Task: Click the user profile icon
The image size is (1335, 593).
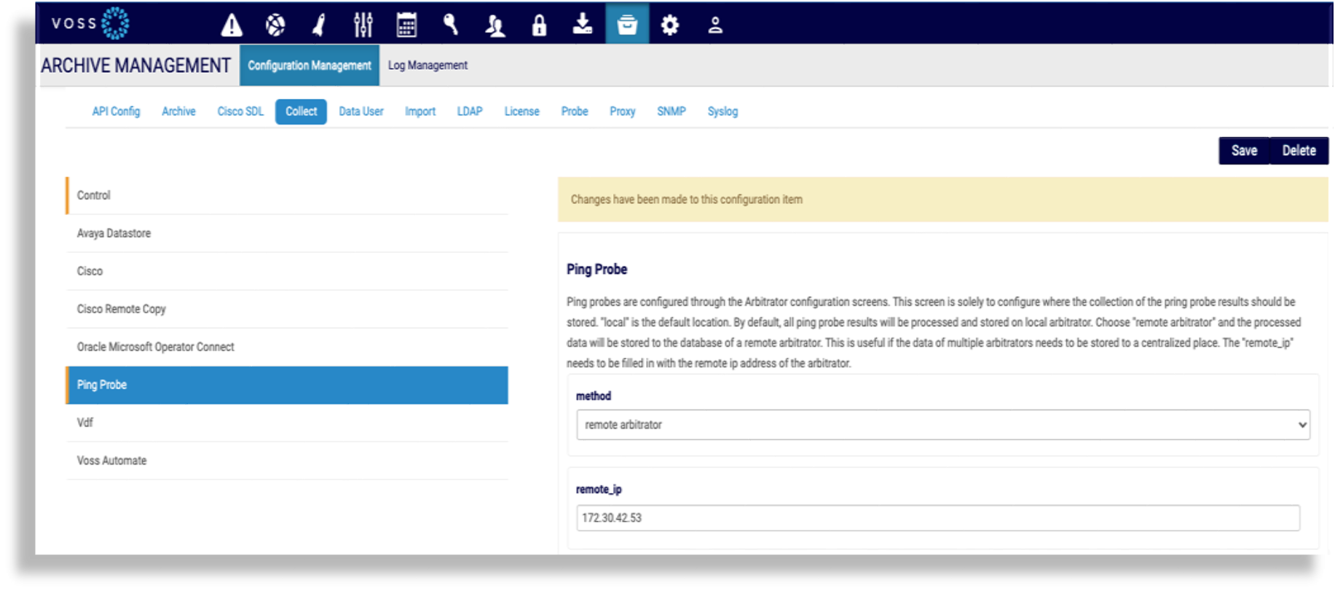Action: pyautogui.click(x=715, y=25)
